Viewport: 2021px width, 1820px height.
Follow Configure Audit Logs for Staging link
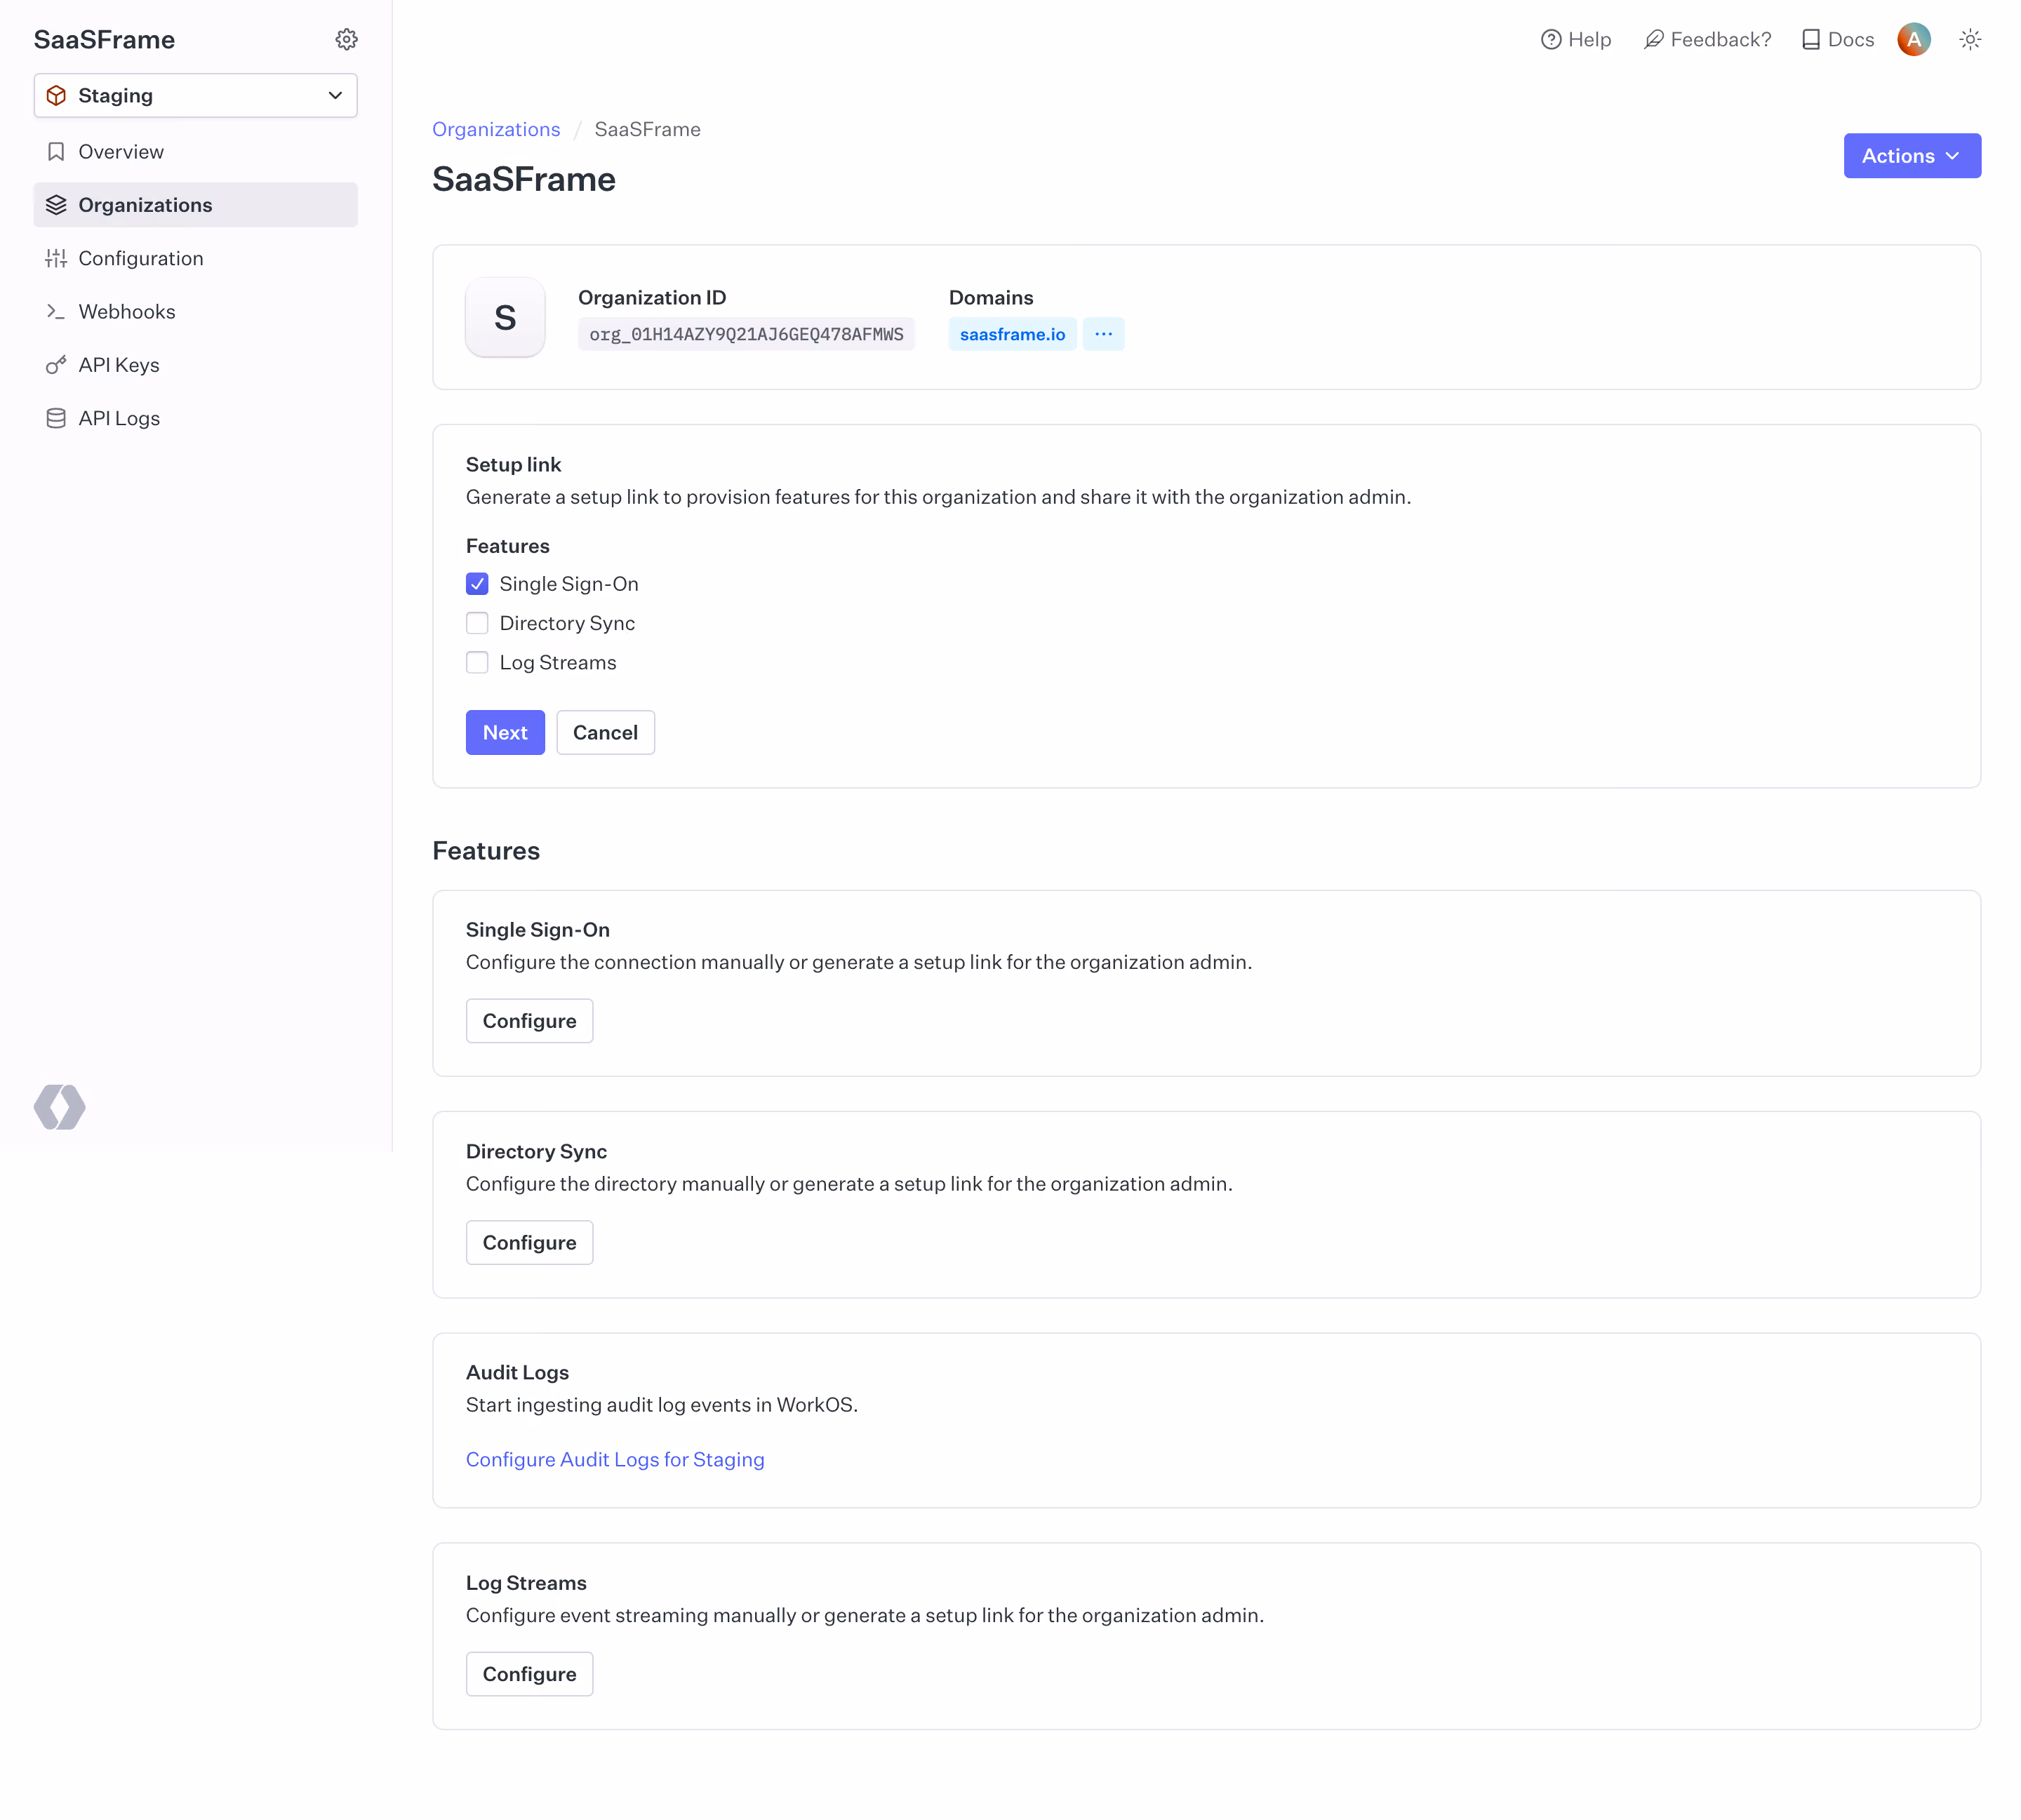[615, 1459]
